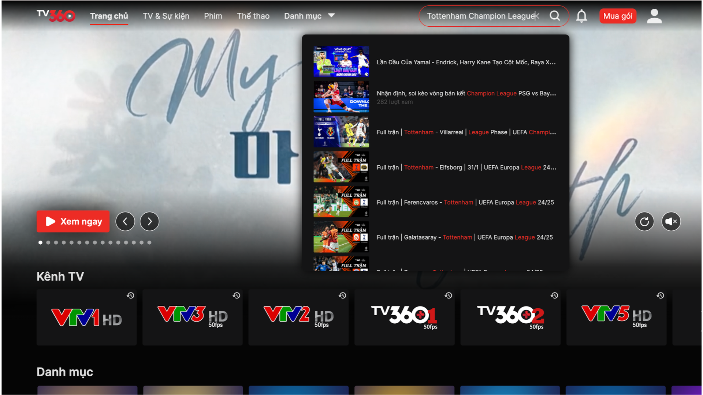Screen dimensions: 703x395
Task: Click history icon on TV360+1 channel
Action: coord(448,296)
